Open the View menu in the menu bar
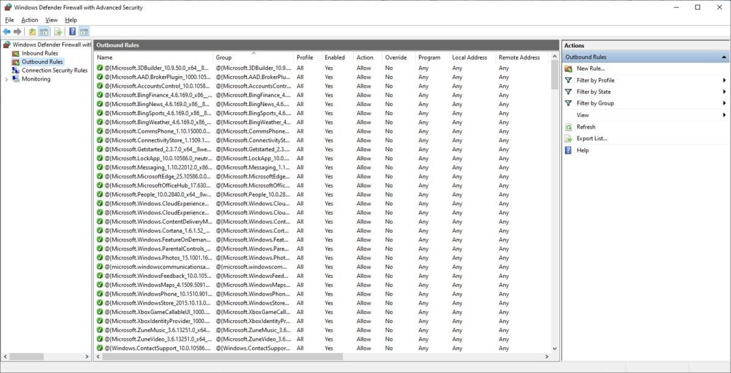Image resolution: width=731 pixels, height=373 pixels. 51,20
